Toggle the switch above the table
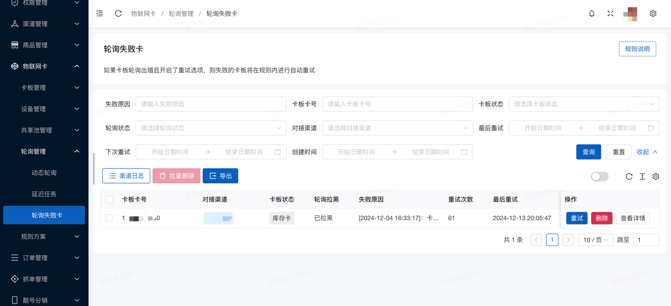This screenshot has width=671, height=306. coord(599,177)
